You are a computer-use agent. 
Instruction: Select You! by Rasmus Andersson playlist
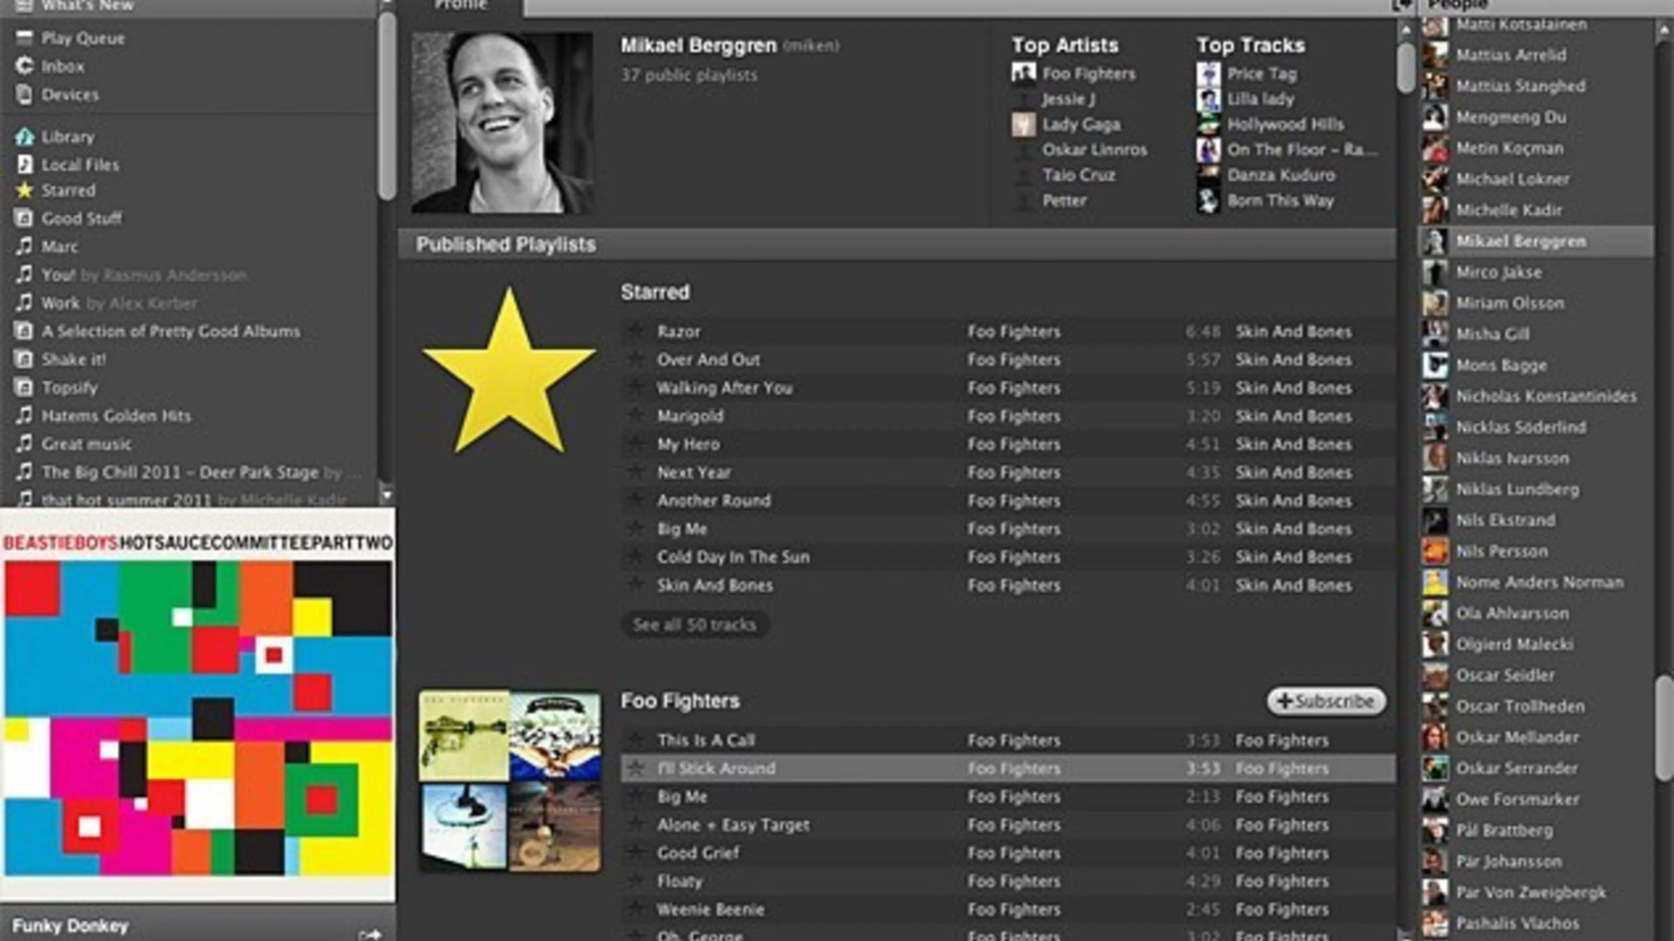(144, 275)
